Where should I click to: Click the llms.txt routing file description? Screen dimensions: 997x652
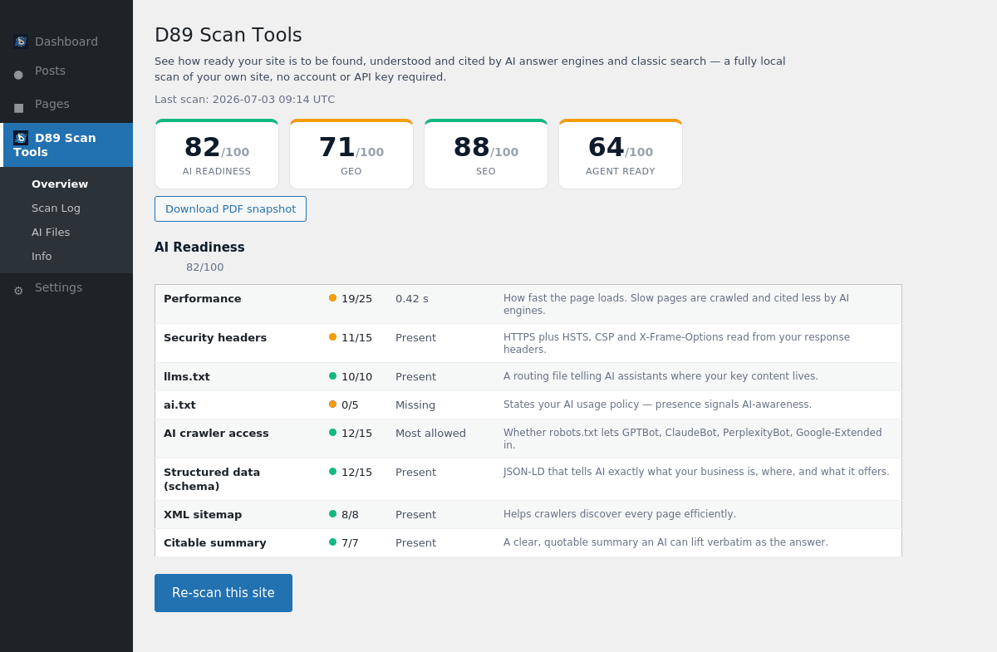tap(661, 376)
